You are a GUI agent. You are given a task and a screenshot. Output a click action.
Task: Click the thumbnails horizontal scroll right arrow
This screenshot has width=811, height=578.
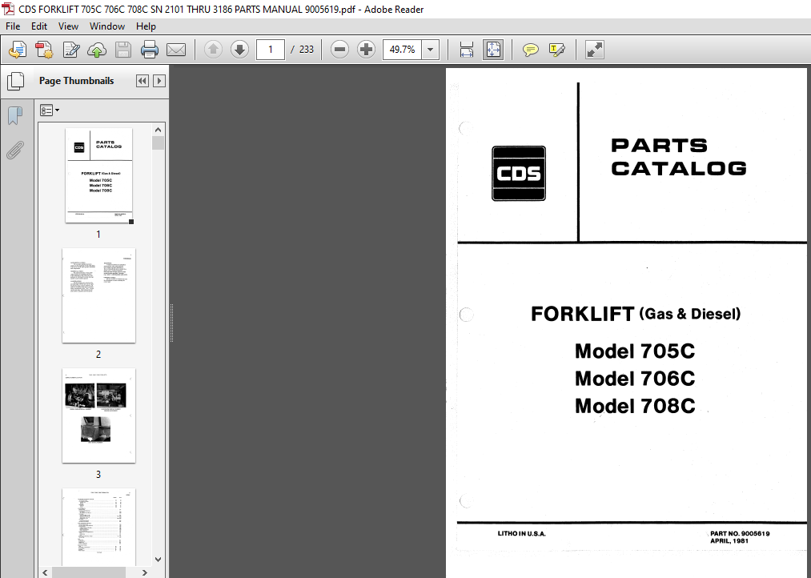(145, 572)
